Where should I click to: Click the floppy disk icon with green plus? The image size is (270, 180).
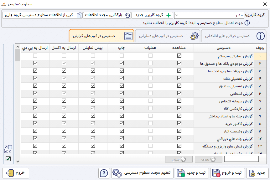pos(181,173)
